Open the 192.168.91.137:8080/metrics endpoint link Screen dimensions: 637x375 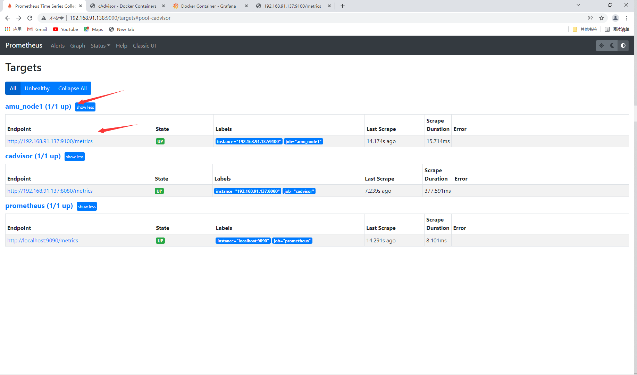[50, 191]
